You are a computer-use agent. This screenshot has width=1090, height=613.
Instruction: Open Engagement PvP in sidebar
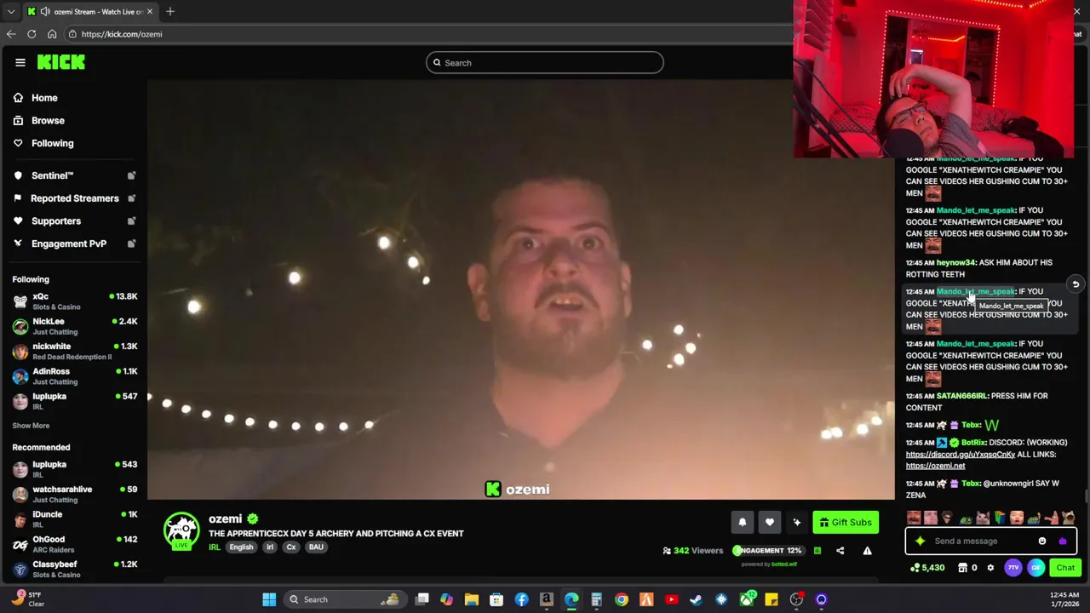[68, 243]
